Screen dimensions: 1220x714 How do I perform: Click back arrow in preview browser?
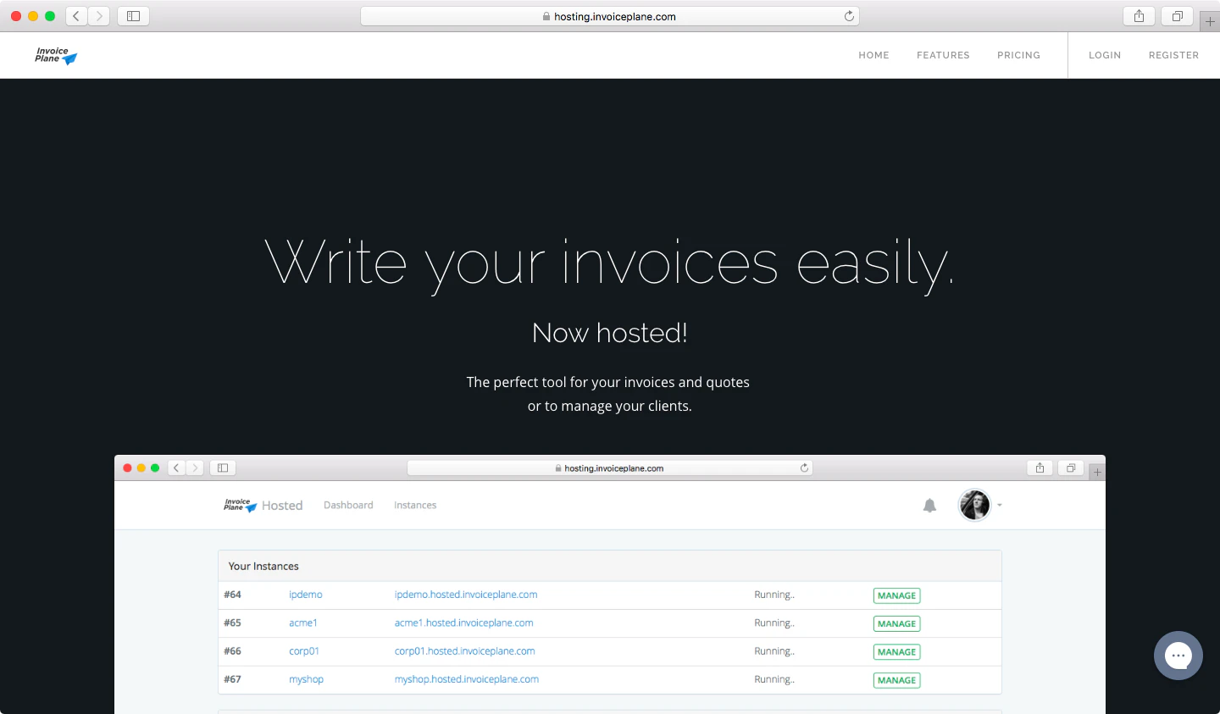176,468
